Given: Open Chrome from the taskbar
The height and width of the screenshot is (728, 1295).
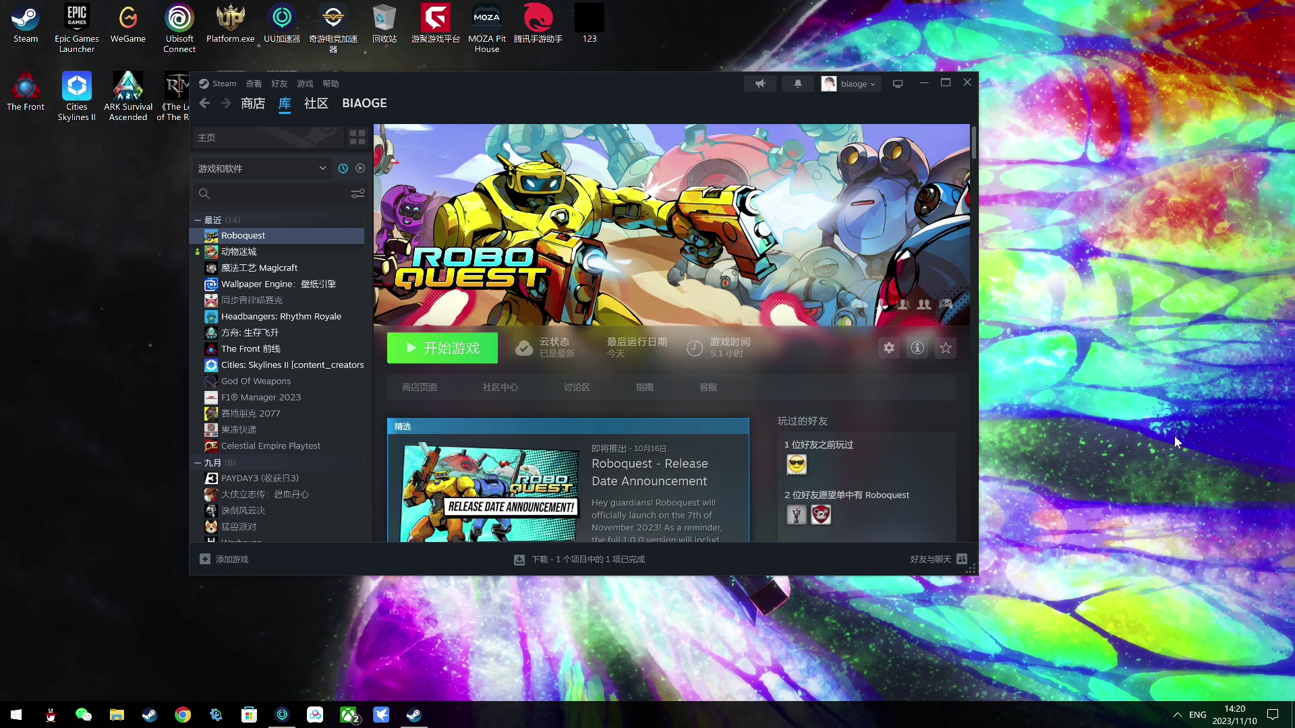Looking at the screenshot, I should click(183, 715).
